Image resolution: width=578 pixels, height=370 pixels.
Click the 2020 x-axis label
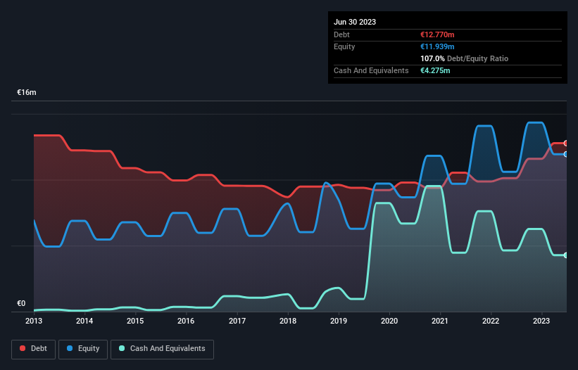pos(389,321)
